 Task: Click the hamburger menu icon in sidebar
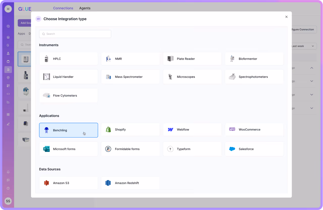[8, 9]
